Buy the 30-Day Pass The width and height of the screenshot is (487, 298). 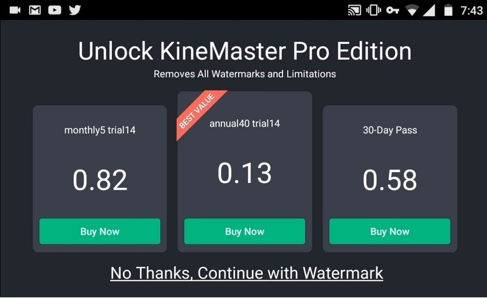pyautogui.click(x=390, y=231)
